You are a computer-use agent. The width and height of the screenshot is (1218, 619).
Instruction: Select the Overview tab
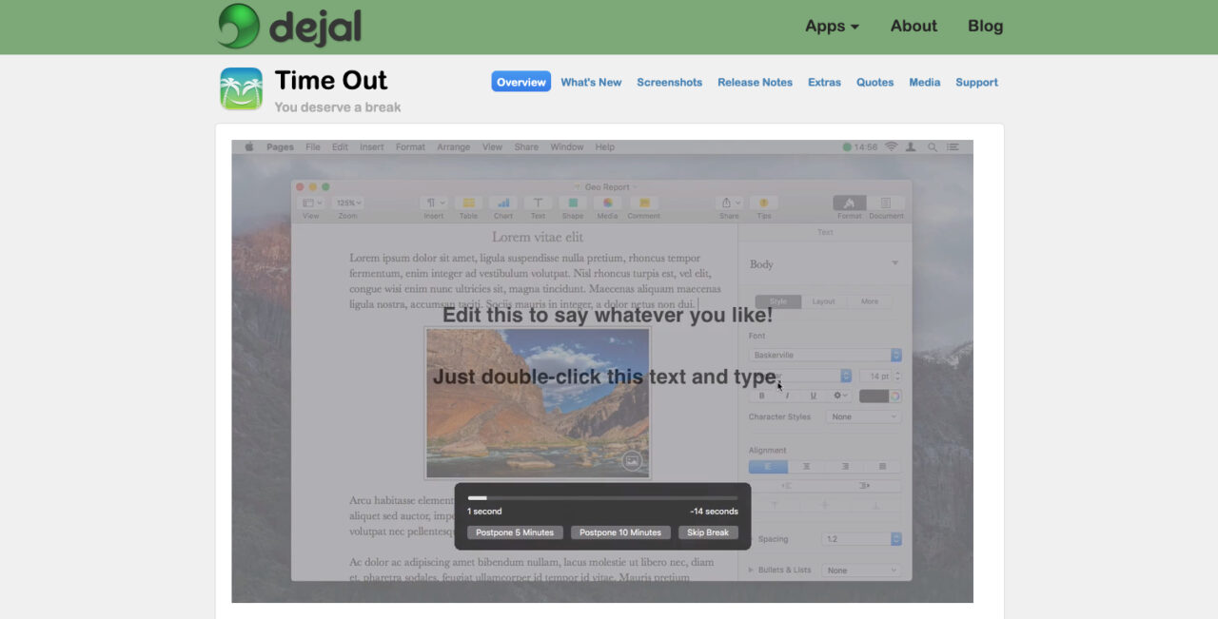(x=521, y=82)
